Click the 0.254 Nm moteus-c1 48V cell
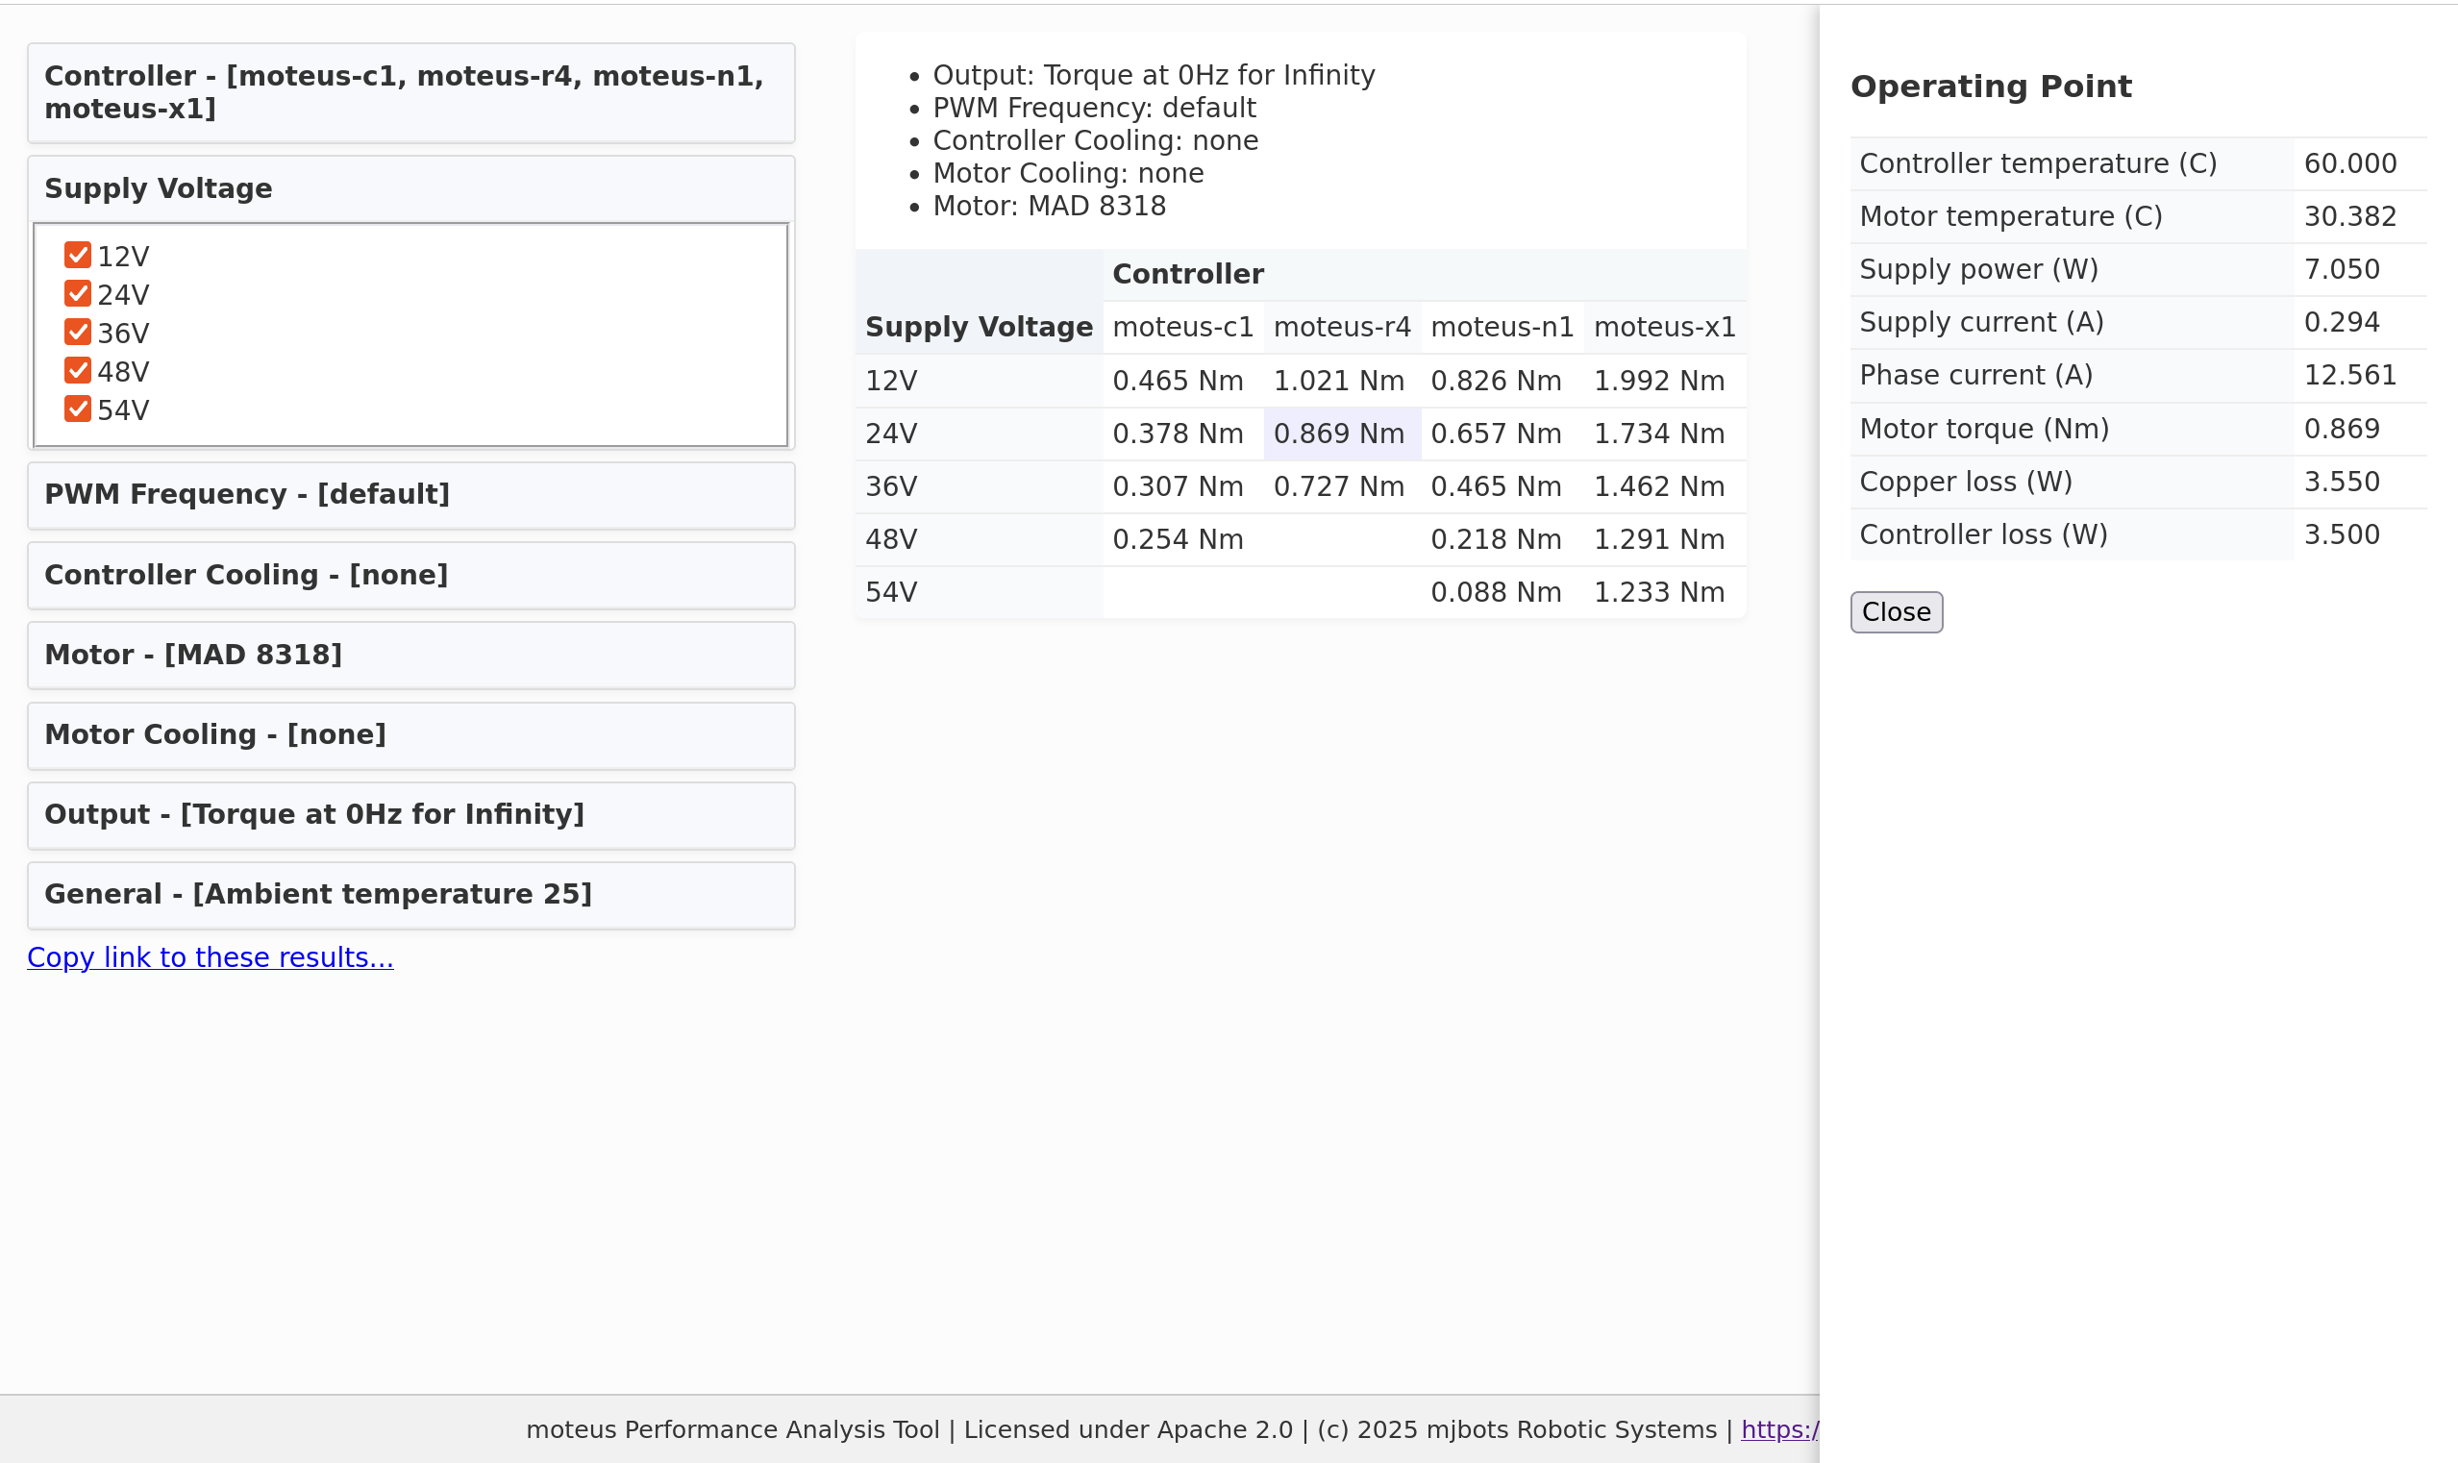Screen dimensions: 2458x1463 point(1178,540)
